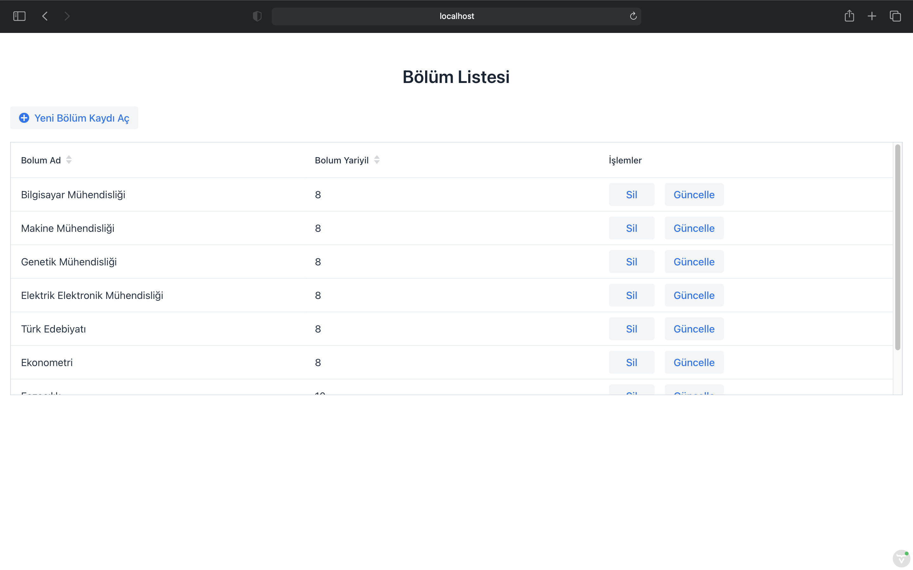Update Genetik Mühendisliği with Güncelle
Viewport: 913px width, 570px height.
tap(694, 262)
